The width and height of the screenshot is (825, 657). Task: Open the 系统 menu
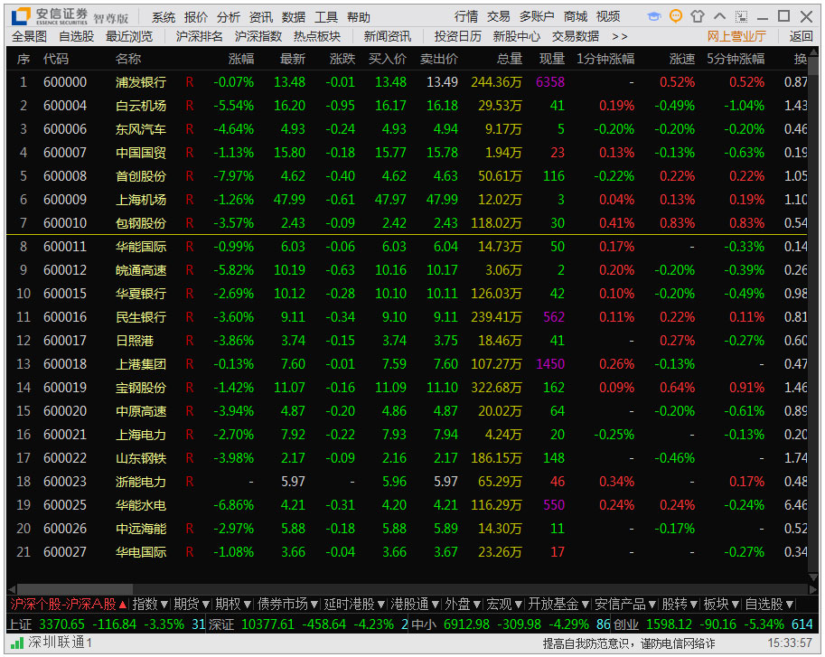[x=164, y=17]
